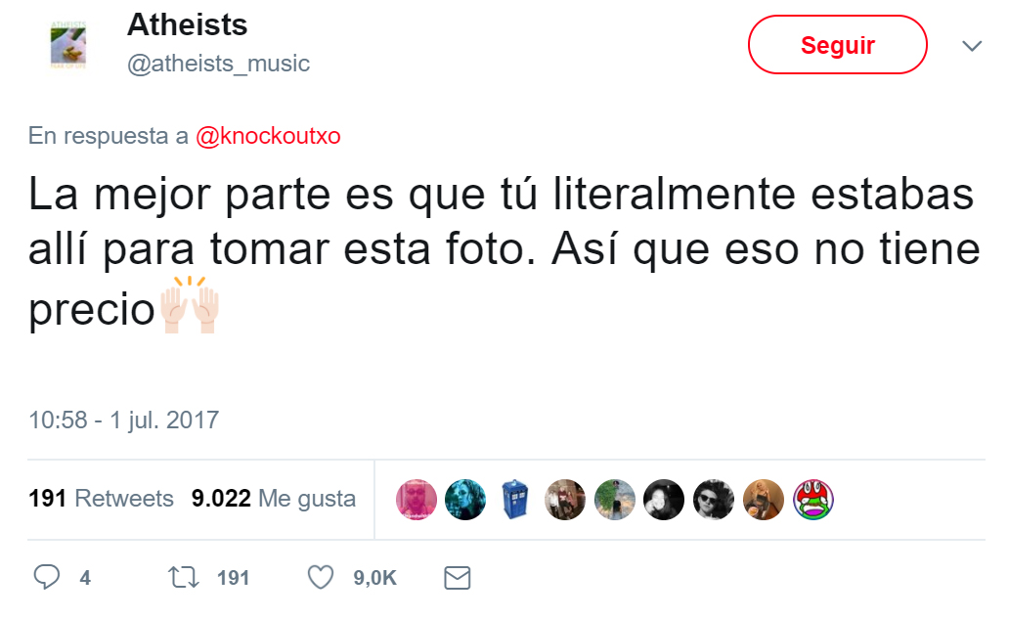View the 191 Retweets list
This screenshot has height=619, width=1009.
(101, 499)
